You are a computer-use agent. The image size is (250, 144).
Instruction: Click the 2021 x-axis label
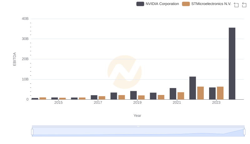[x=177, y=102]
